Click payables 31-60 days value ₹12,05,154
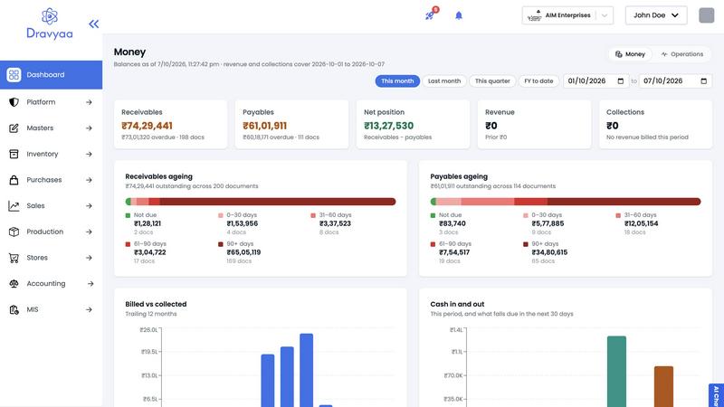 click(641, 223)
